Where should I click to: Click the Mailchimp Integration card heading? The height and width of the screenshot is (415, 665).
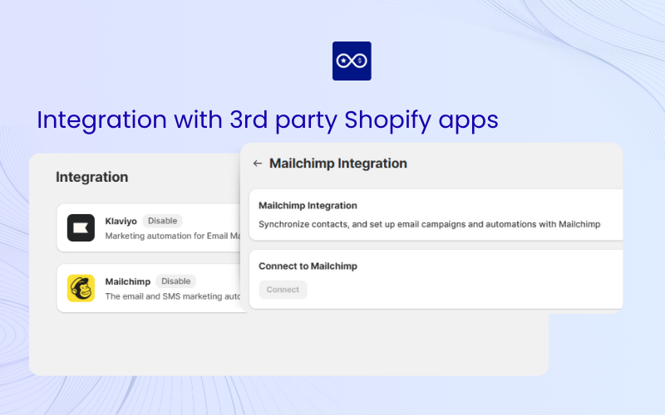pyautogui.click(x=308, y=206)
